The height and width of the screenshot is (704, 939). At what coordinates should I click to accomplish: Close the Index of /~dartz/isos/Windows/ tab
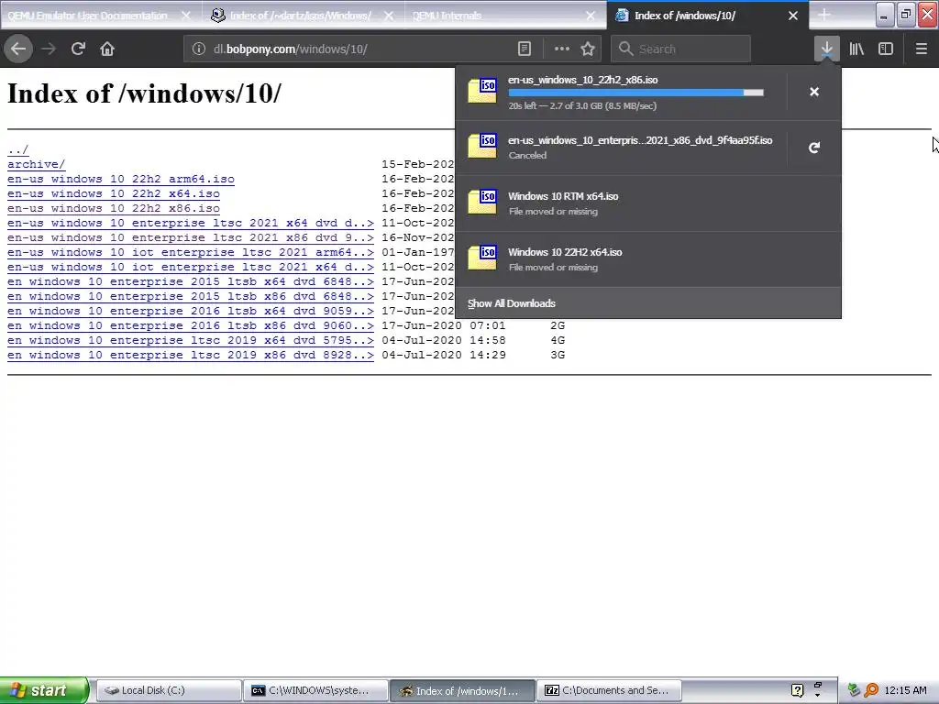pos(389,16)
